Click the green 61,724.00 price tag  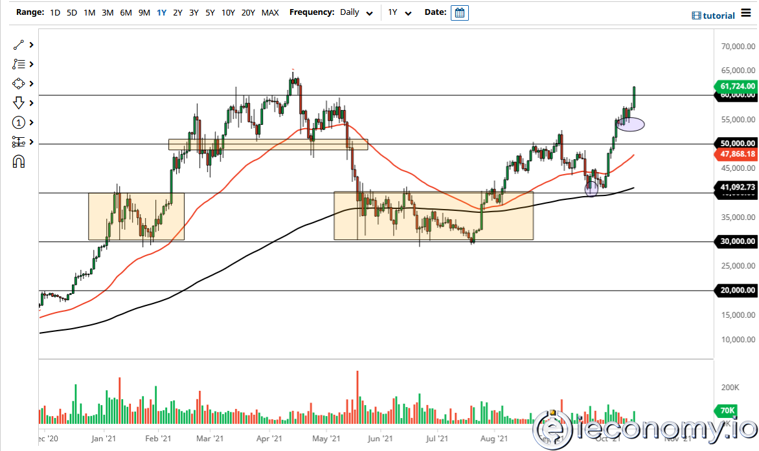click(x=735, y=85)
